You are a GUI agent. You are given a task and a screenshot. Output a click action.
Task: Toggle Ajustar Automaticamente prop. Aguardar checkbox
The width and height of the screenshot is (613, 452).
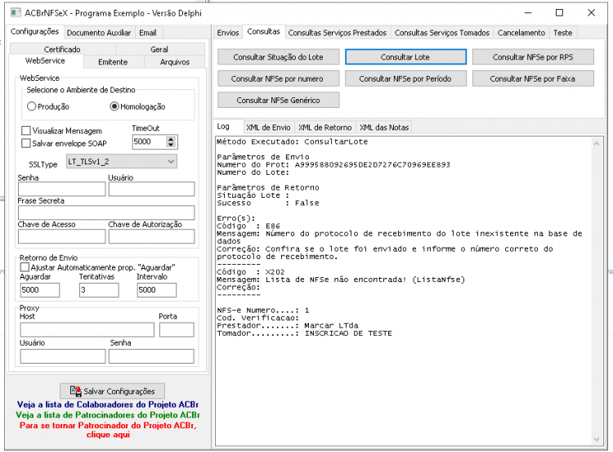coord(25,267)
